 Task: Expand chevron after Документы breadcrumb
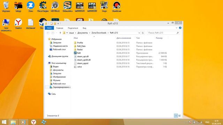[90, 33]
